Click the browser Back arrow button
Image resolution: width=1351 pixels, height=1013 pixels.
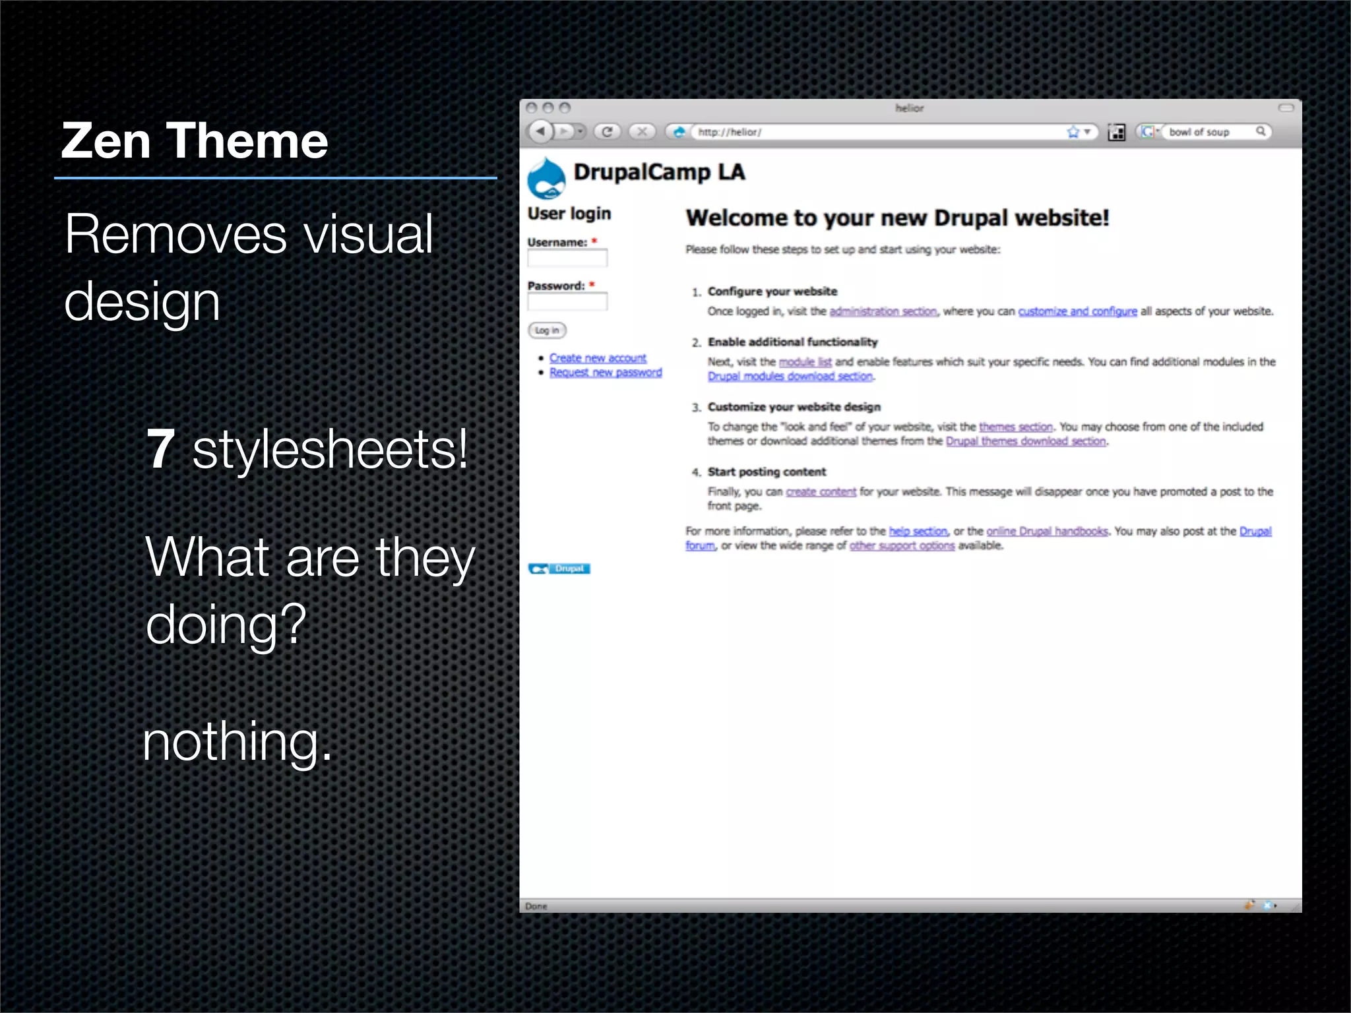(x=541, y=131)
